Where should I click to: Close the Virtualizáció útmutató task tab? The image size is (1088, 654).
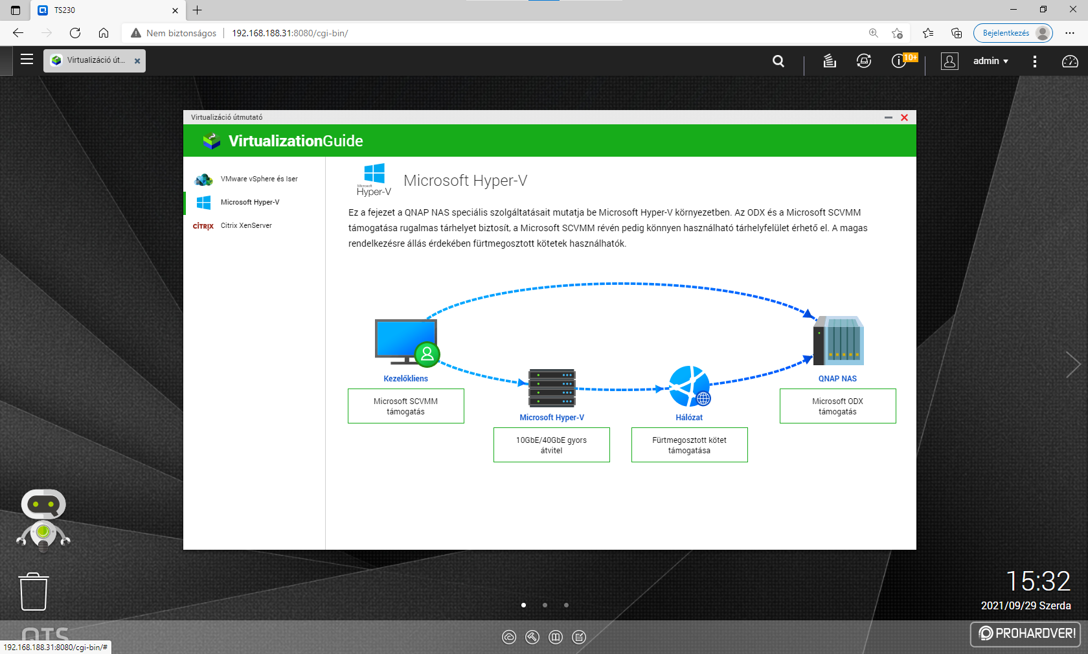pos(137,61)
